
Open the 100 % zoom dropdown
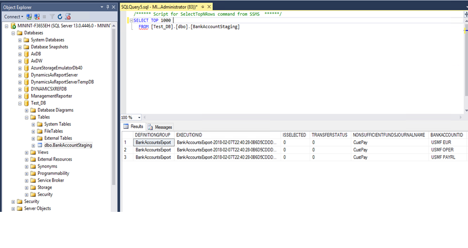click(x=139, y=118)
